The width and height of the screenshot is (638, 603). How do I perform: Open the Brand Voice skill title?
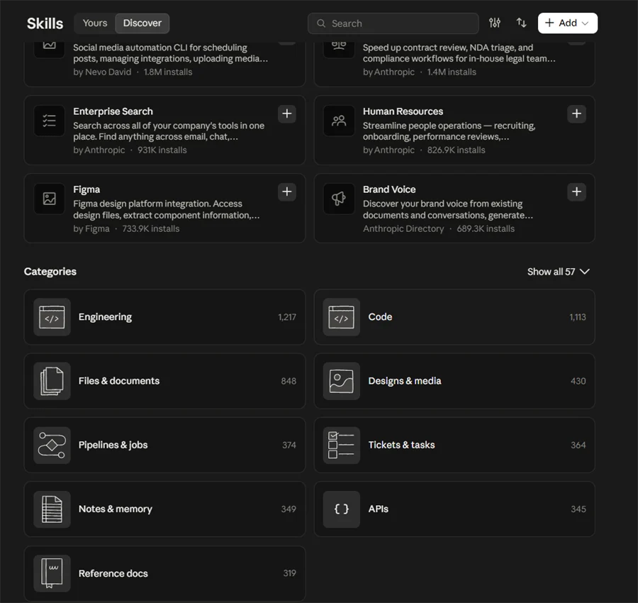click(389, 189)
